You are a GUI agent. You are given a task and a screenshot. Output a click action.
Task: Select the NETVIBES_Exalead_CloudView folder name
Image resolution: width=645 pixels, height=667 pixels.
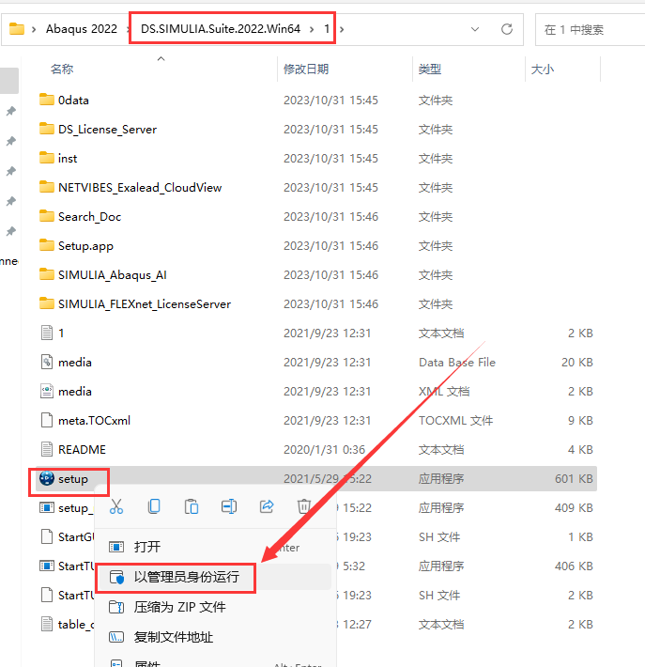(x=140, y=188)
